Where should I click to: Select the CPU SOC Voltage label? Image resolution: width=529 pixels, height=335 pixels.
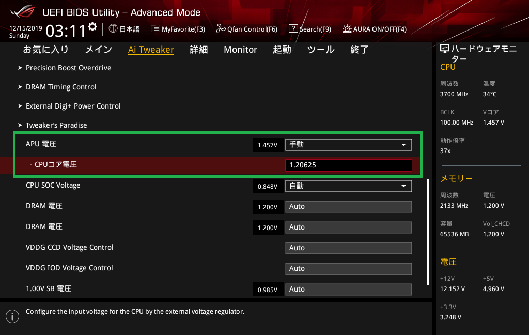pos(53,186)
